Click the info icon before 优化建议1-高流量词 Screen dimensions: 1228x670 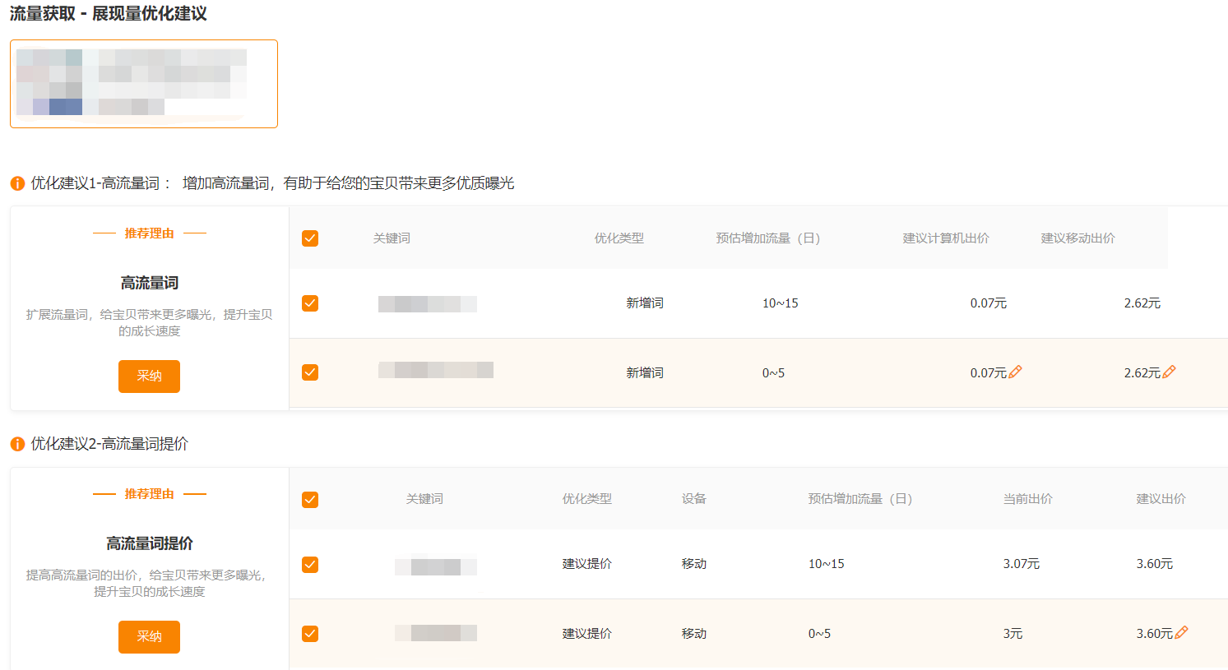pyautogui.click(x=17, y=183)
